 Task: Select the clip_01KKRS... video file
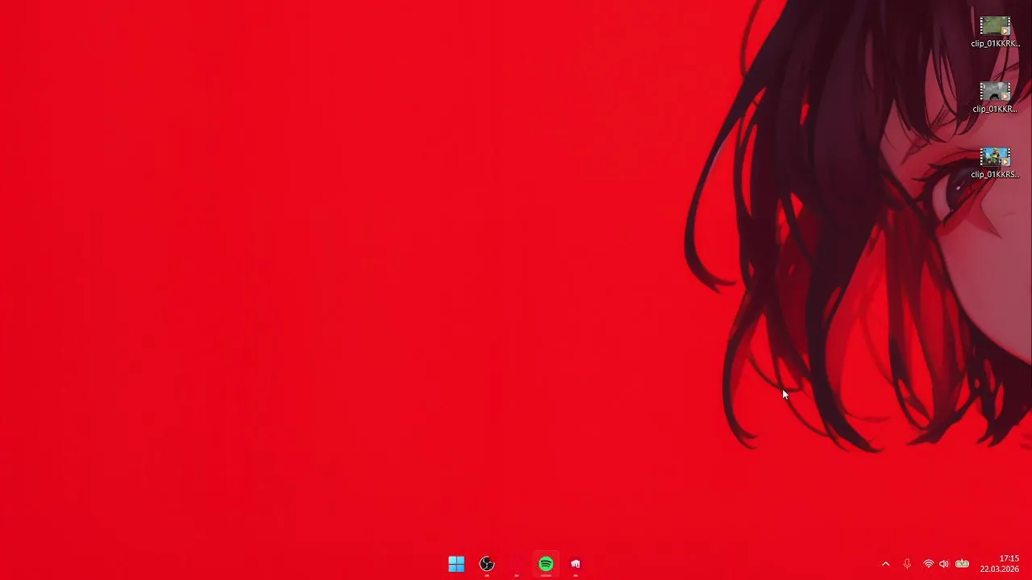995,163
